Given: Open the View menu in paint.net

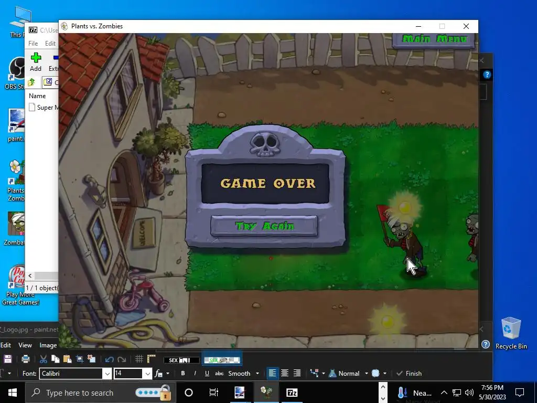Looking at the screenshot, I should (25, 345).
